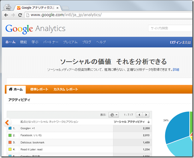
Task: Select the Read it Later: read row
Action: [79, 150]
